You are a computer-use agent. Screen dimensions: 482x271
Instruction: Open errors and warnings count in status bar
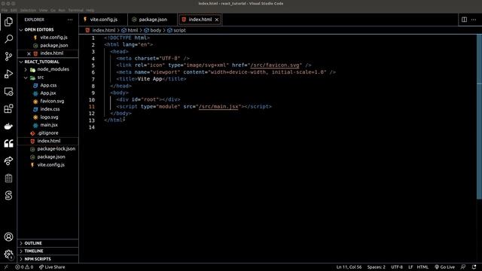tap(24, 267)
